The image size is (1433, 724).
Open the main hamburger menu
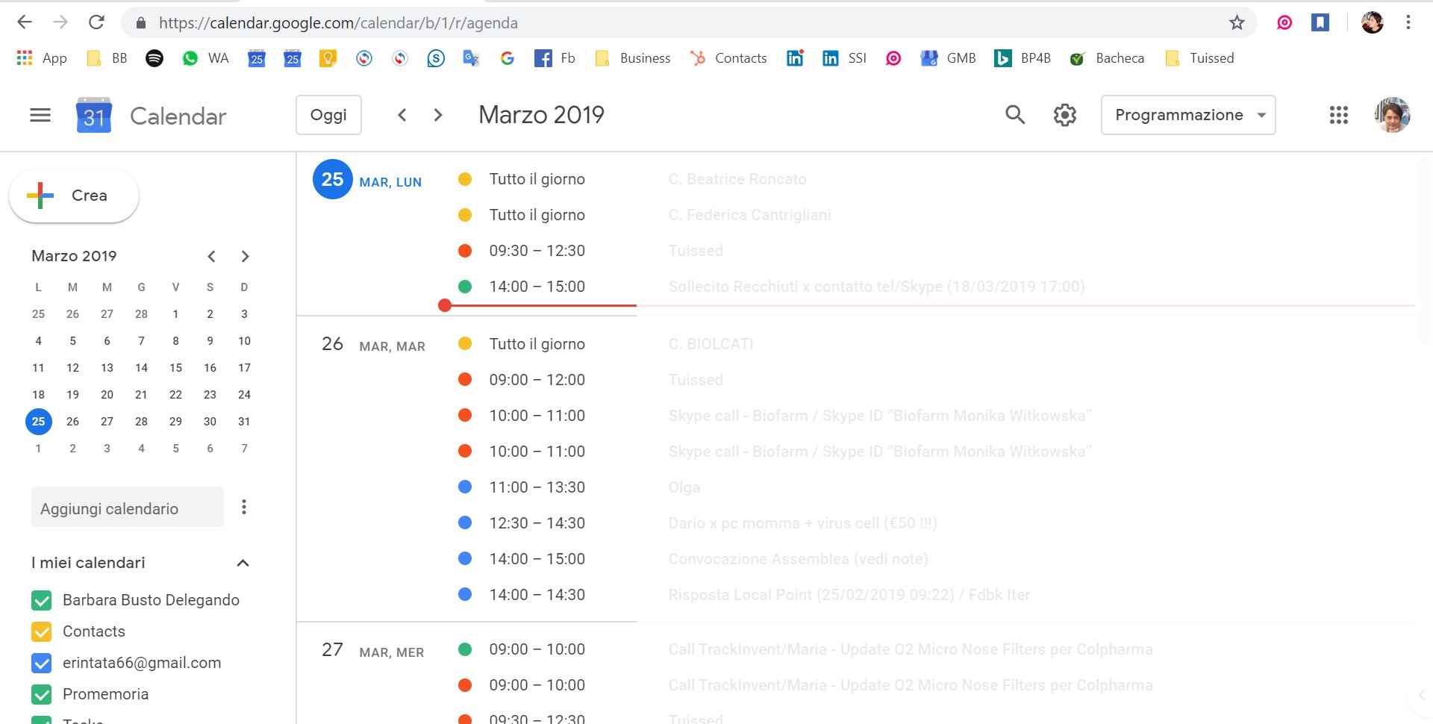(x=40, y=115)
